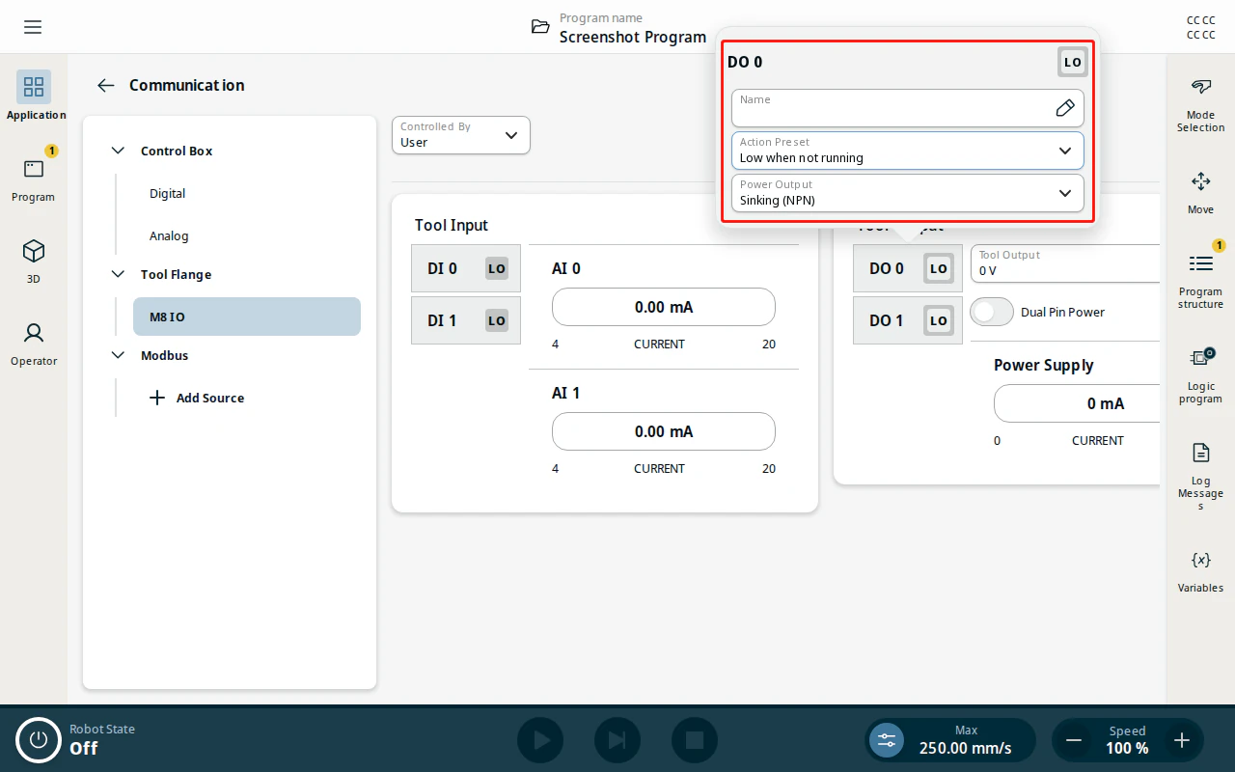Toggle the DO 0 LO state in popup
The height and width of the screenshot is (772, 1235).
point(1072,62)
